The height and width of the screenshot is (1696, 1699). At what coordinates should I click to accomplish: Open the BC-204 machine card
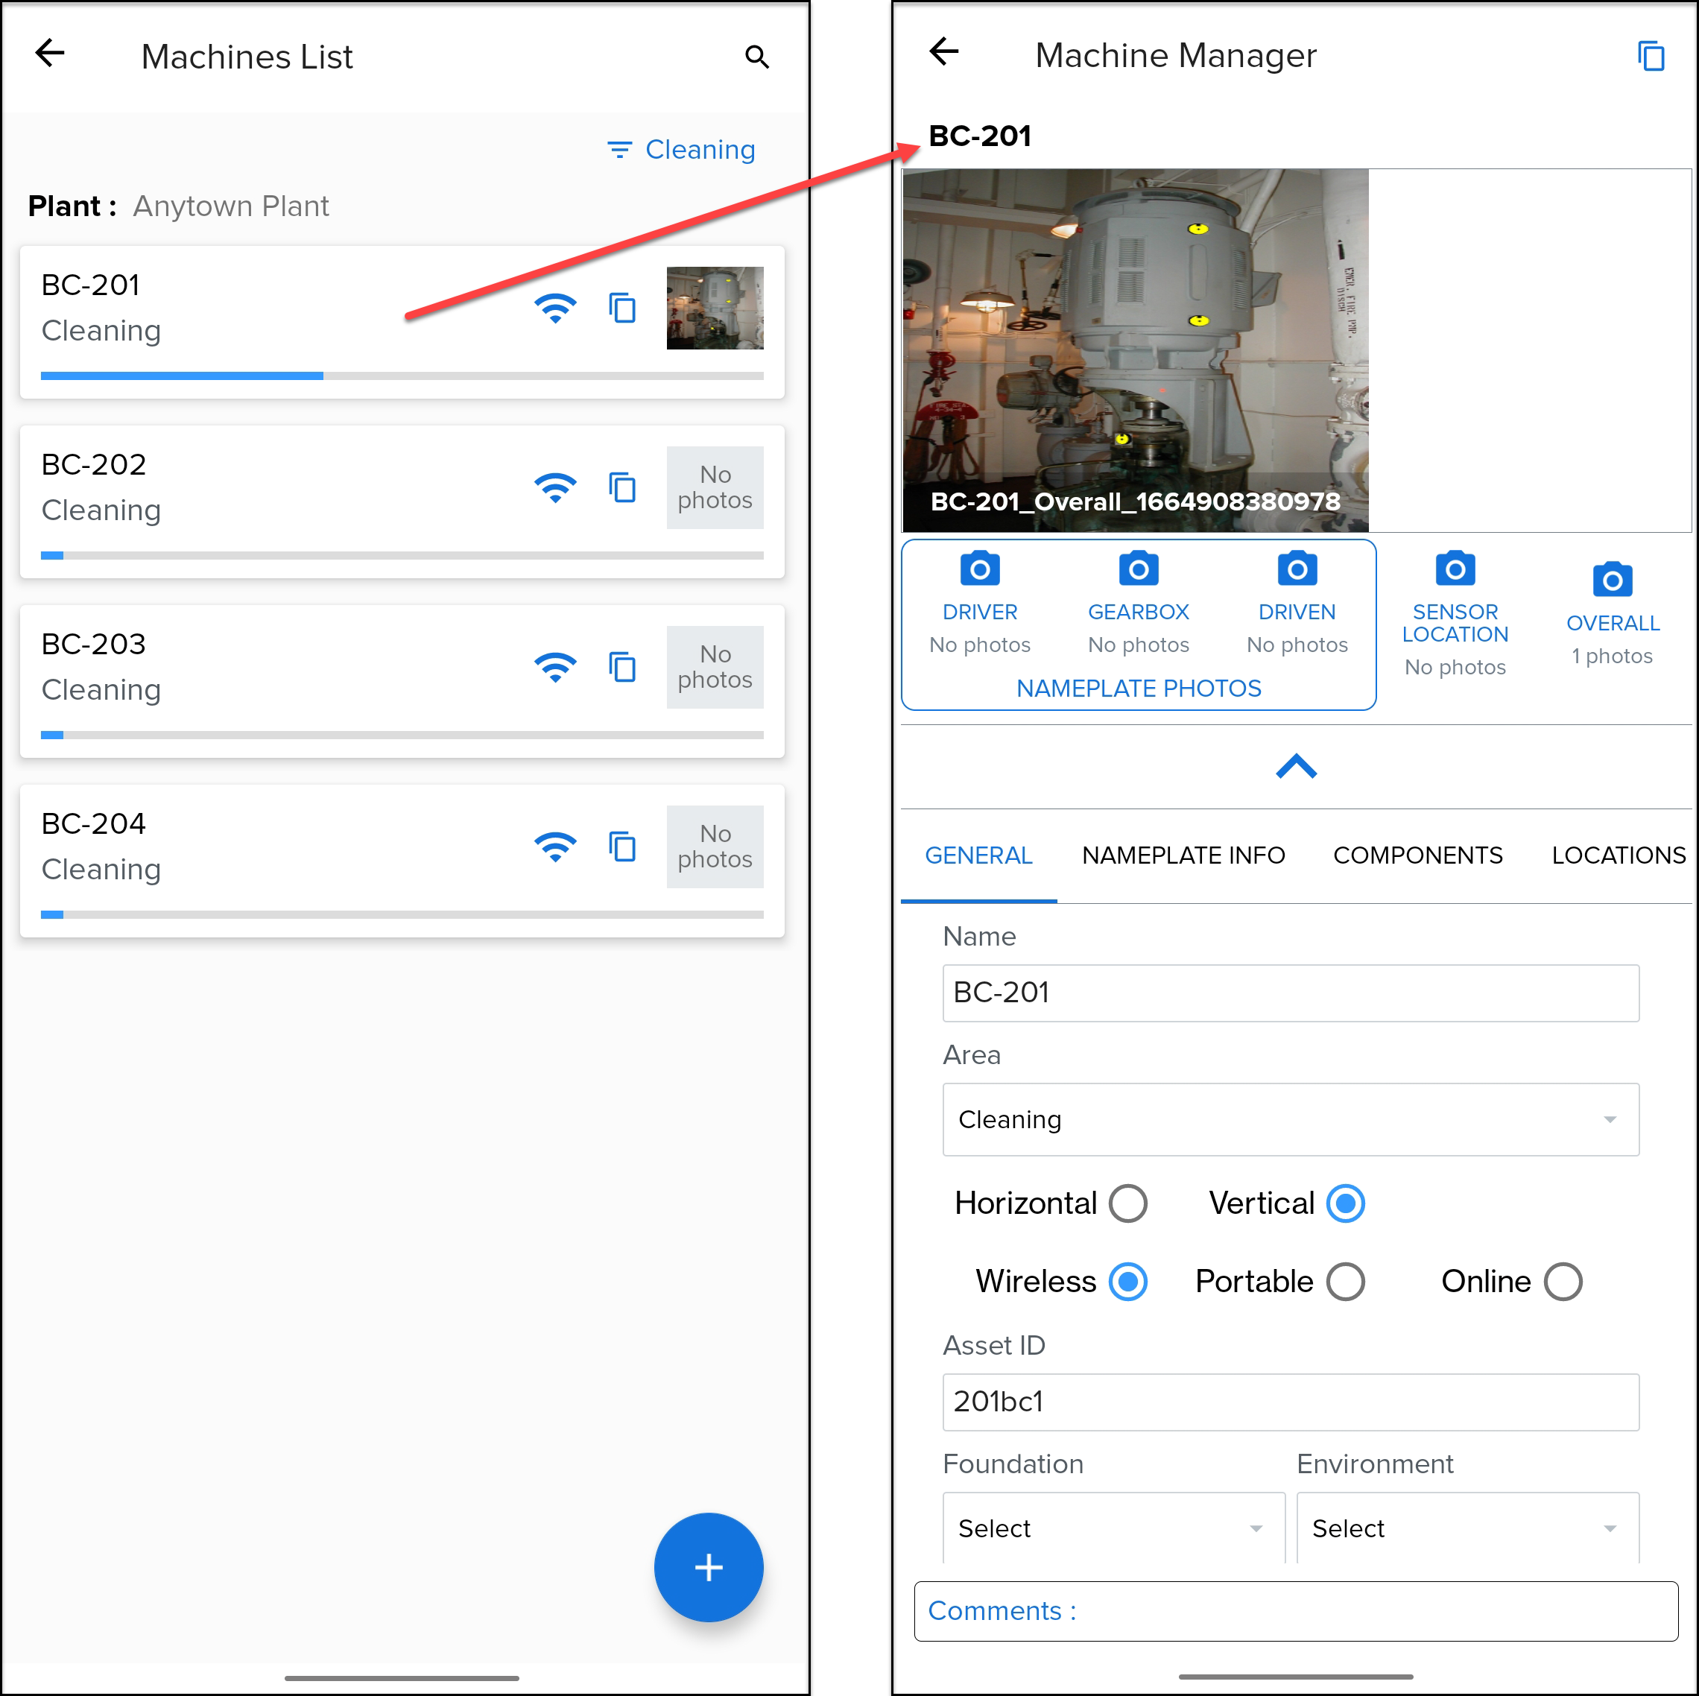[x=402, y=860]
